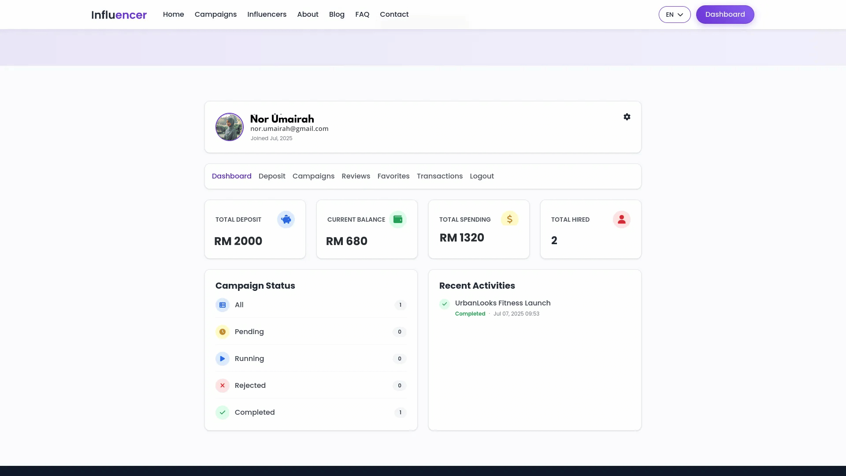846x476 pixels.
Task: Click the green Completed checkmark status icon
Action: 223,413
